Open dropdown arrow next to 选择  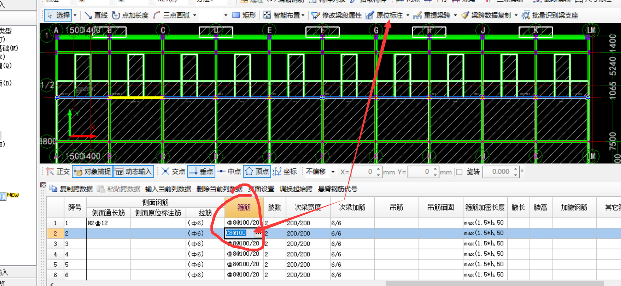click(75, 15)
